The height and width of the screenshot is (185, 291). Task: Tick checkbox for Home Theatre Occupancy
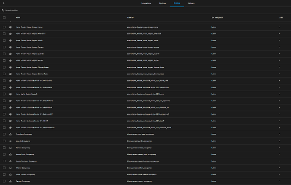tap(4, 174)
